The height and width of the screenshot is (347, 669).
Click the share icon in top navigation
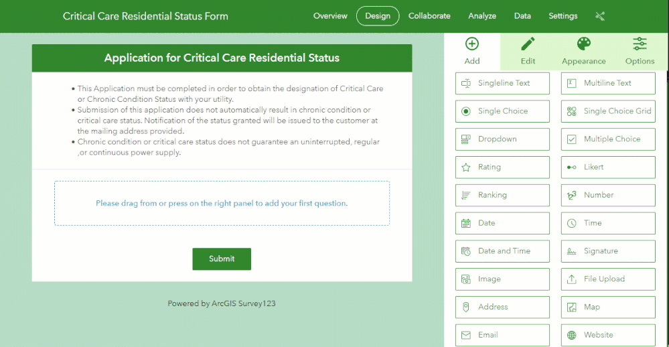click(599, 16)
